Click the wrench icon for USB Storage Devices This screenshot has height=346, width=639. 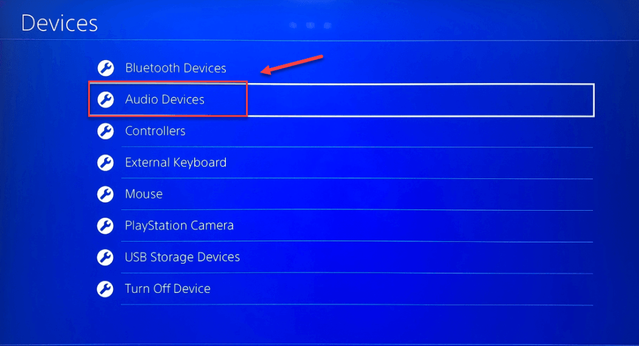[105, 257]
